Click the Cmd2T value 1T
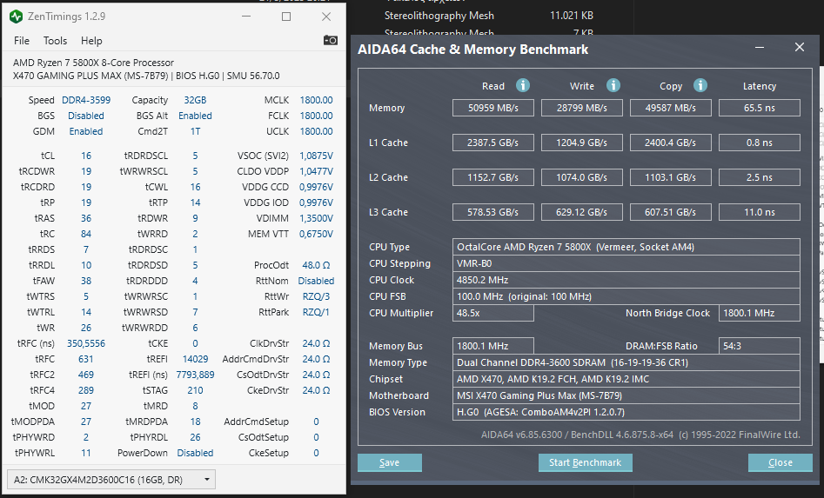This screenshot has width=824, height=498. coord(195,131)
